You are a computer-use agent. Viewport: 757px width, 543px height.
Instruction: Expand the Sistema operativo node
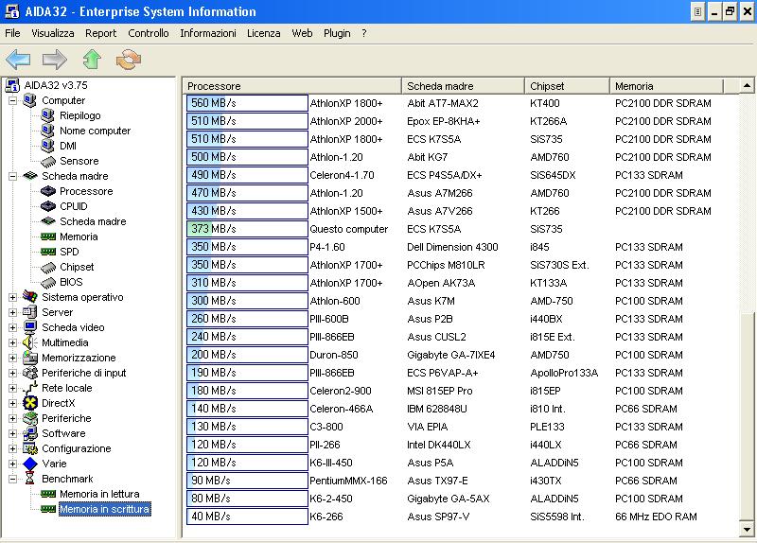(13, 297)
